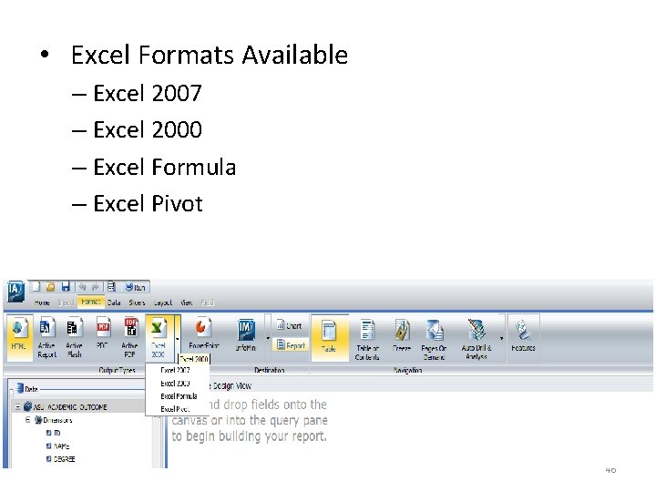Collapse the Dimensions tree node
656x492 pixels.
point(27,420)
